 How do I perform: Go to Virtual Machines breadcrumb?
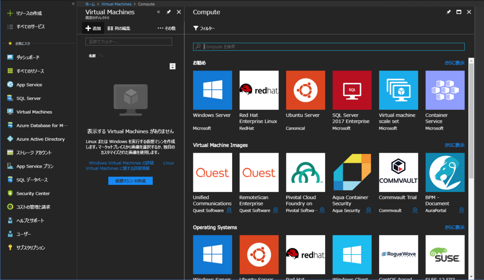point(116,4)
